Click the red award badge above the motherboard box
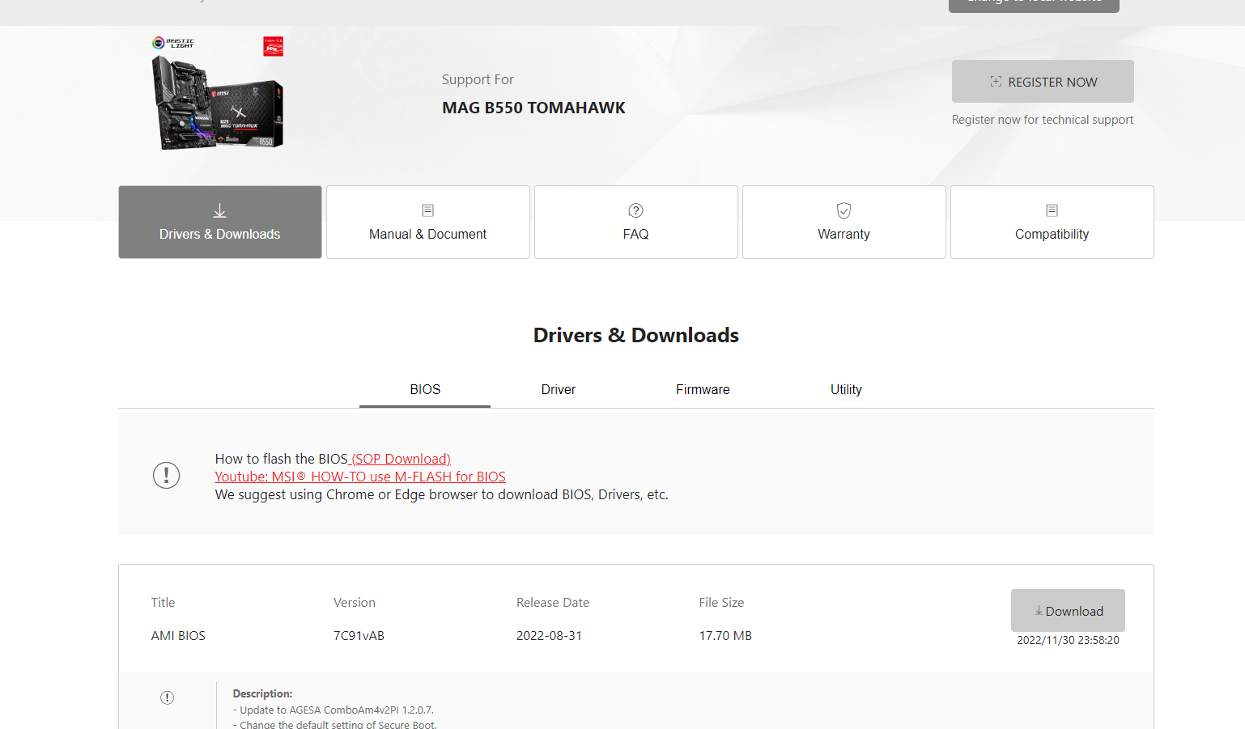 pyautogui.click(x=273, y=46)
